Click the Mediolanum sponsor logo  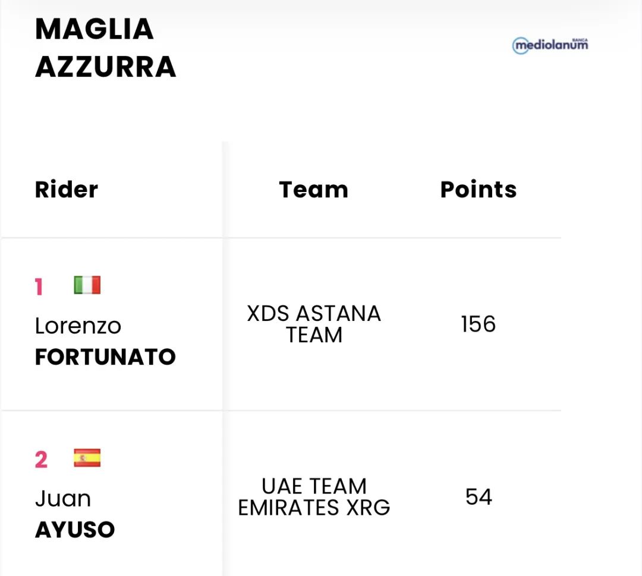coord(550,45)
